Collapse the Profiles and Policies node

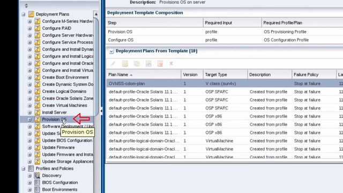[x=24, y=168]
